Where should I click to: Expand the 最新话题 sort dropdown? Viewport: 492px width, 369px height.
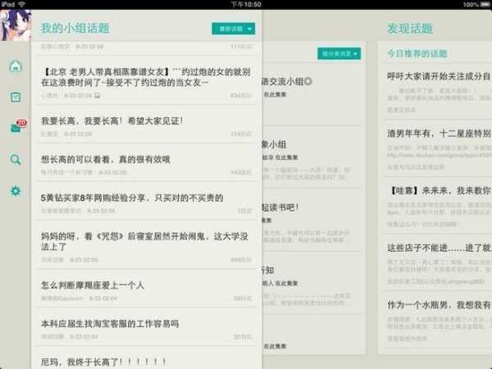pos(234,29)
